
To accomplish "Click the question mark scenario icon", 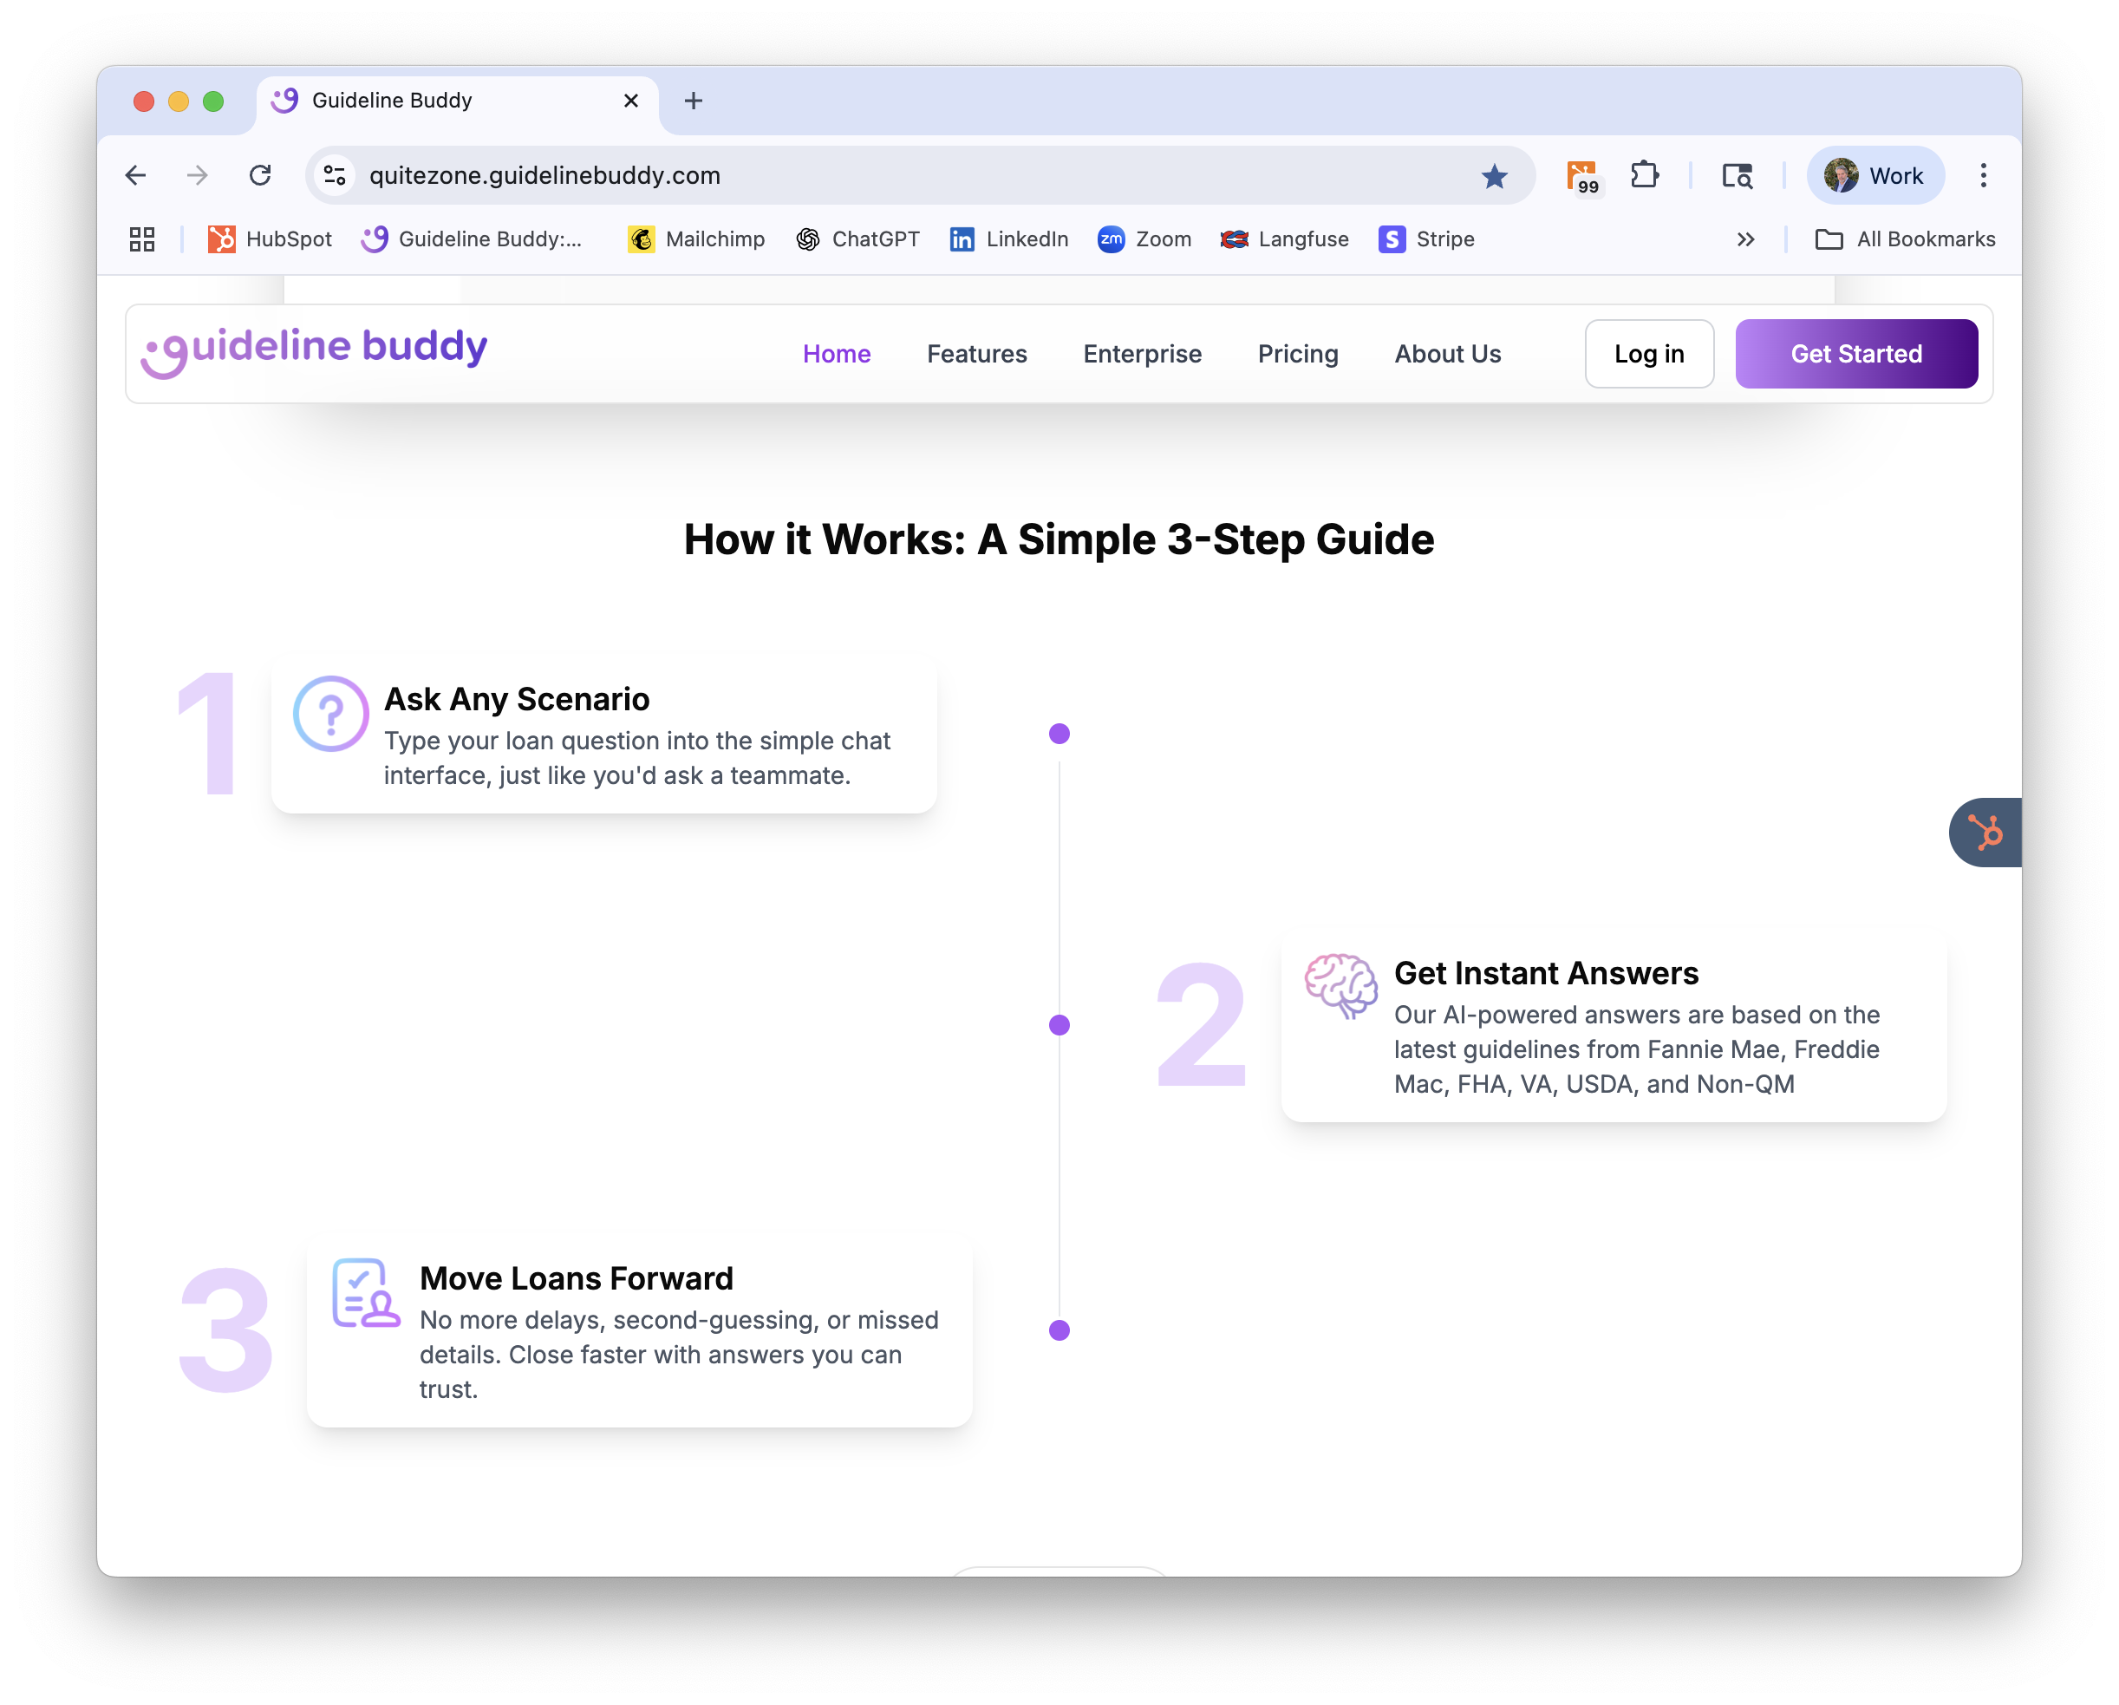I will click(331, 714).
